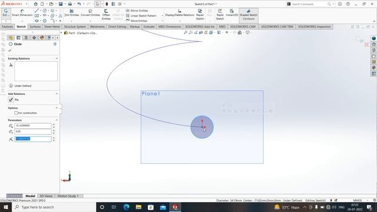This screenshot has height=212, width=377.
Task: Open the Features tab
Action: 7,26
